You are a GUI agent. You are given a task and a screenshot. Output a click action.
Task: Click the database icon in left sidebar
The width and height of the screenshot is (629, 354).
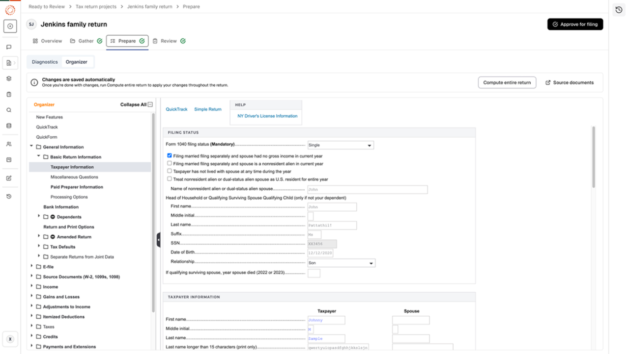tap(9, 126)
